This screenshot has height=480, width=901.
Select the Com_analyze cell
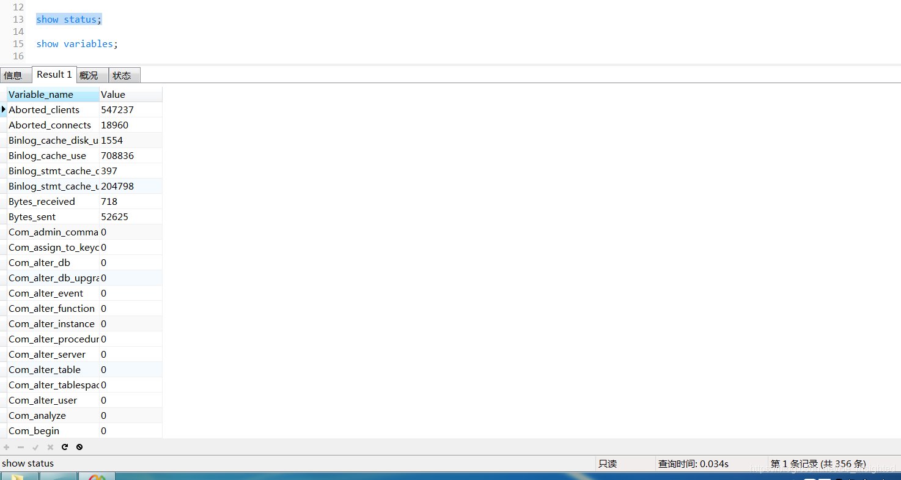[x=53, y=415]
